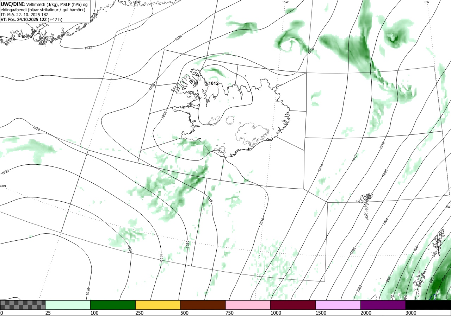The image size is (451, 316).
Task: Click the 'IT: Mið. 22. 10. 2025 18Z' line
Action: coord(24,15)
